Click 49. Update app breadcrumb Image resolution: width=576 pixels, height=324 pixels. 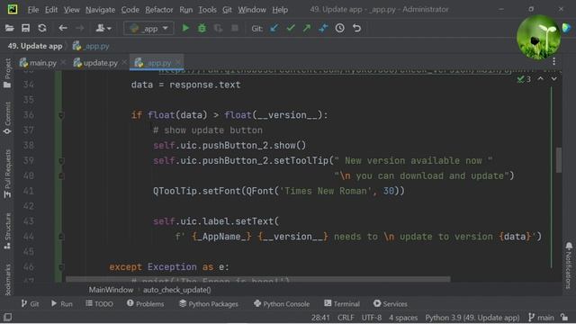(35, 46)
